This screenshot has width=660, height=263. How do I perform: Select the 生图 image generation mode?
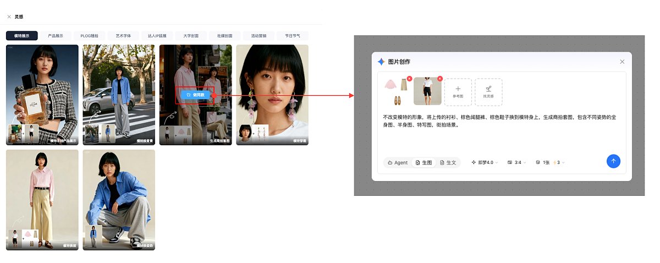424,162
